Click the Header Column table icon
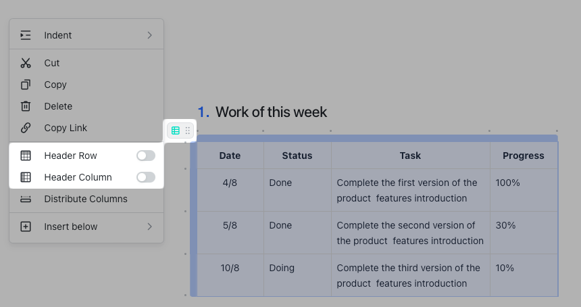Image resolution: width=581 pixels, height=307 pixels. pyautogui.click(x=26, y=177)
